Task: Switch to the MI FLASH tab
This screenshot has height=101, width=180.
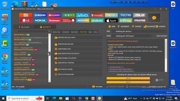Action: click(x=24, y=27)
